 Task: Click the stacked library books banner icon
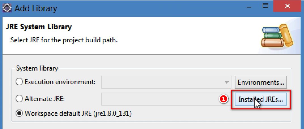pos(277,36)
